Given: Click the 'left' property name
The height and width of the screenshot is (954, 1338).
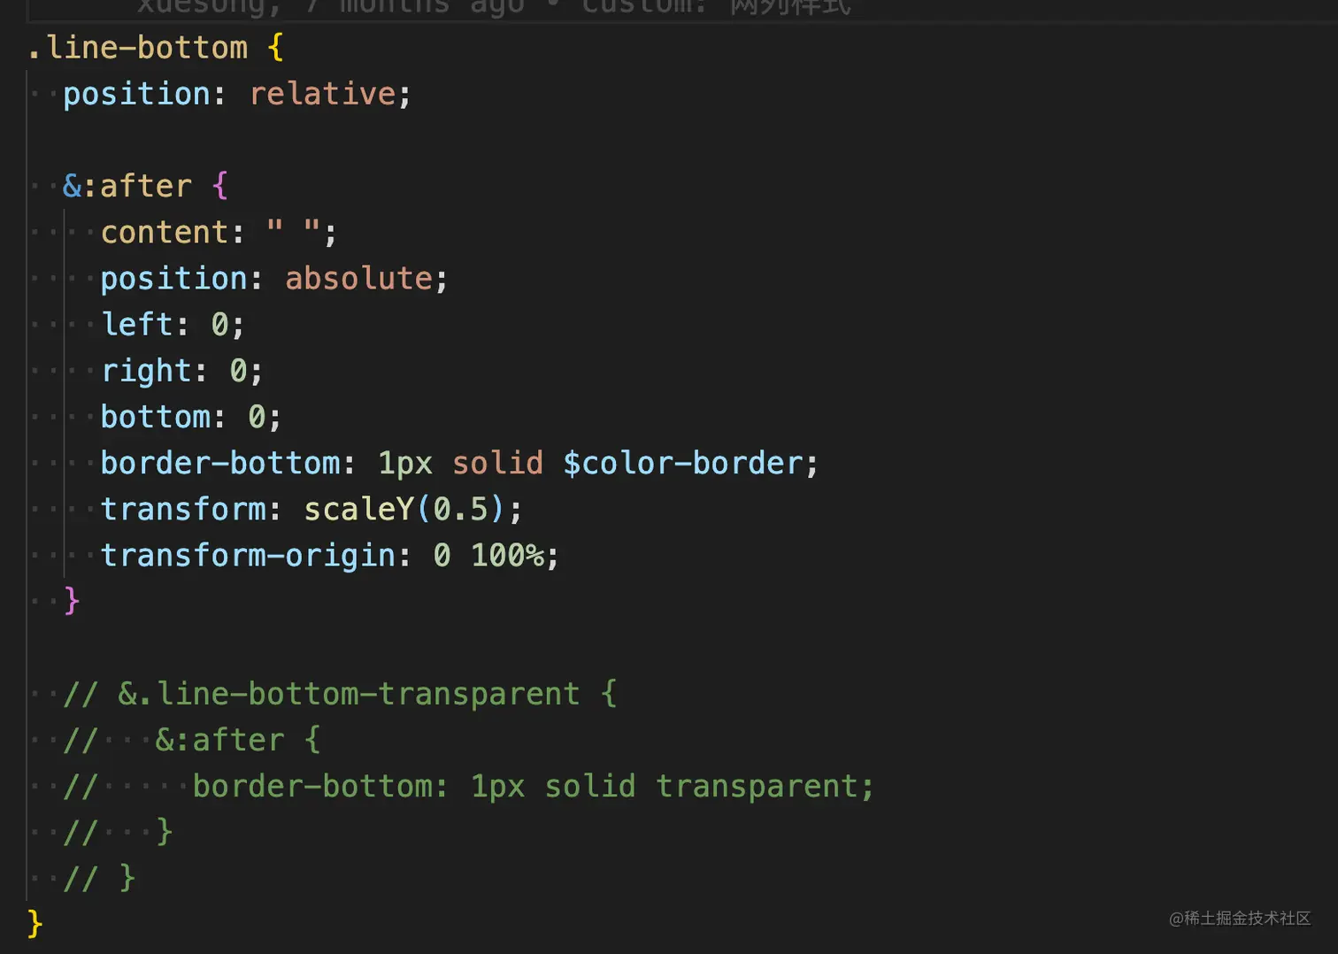Looking at the screenshot, I should pos(136,325).
